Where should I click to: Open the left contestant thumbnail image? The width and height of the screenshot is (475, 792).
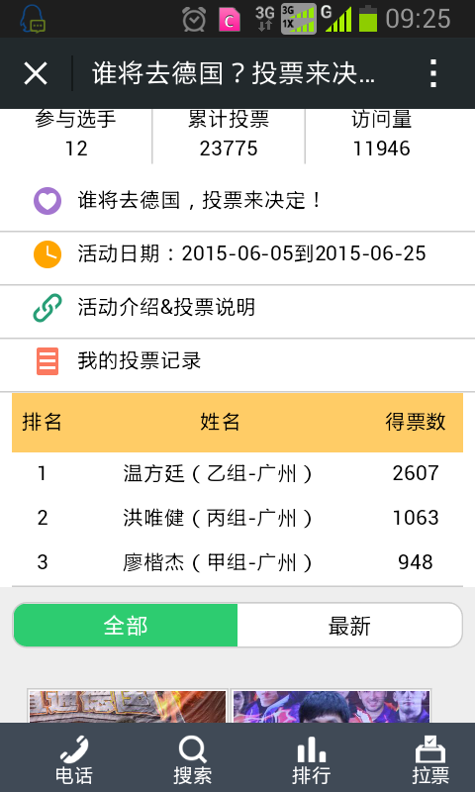pyautogui.click(x=128, y=706)
